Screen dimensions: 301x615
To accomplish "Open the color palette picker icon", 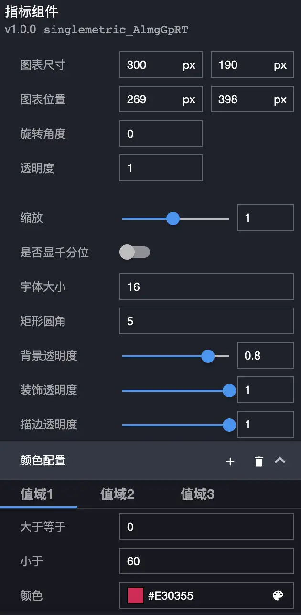I will click(x=278, y=595).
